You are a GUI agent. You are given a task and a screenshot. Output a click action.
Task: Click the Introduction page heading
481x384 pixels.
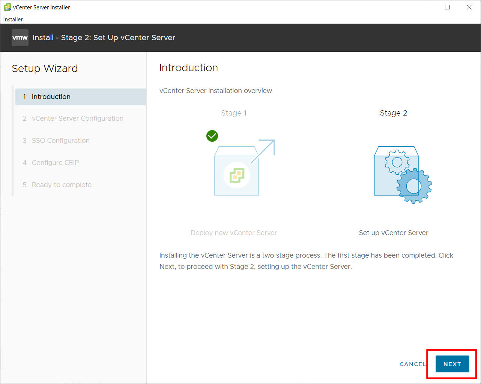[x=189, y=68]
